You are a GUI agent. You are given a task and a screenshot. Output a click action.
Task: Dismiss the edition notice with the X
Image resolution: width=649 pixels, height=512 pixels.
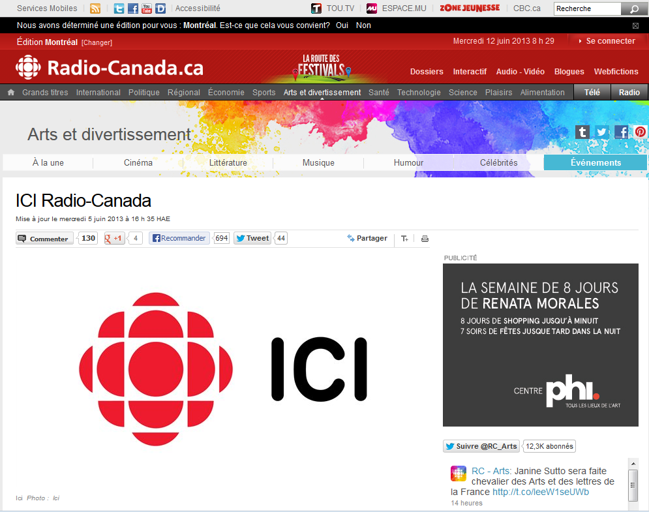[635, 25]
